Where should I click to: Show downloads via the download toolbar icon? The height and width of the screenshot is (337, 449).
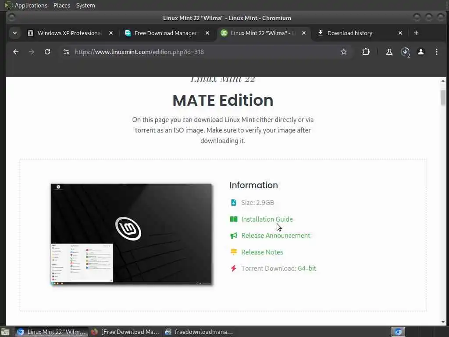[405, 52]
